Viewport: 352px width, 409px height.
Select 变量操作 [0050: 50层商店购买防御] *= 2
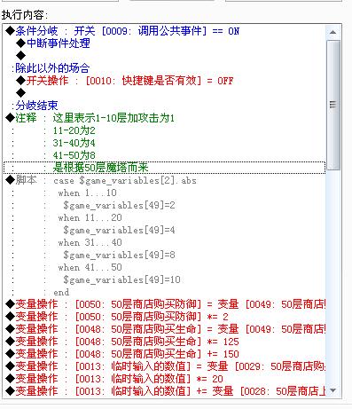pyautogui.click(x=165, y=317)
